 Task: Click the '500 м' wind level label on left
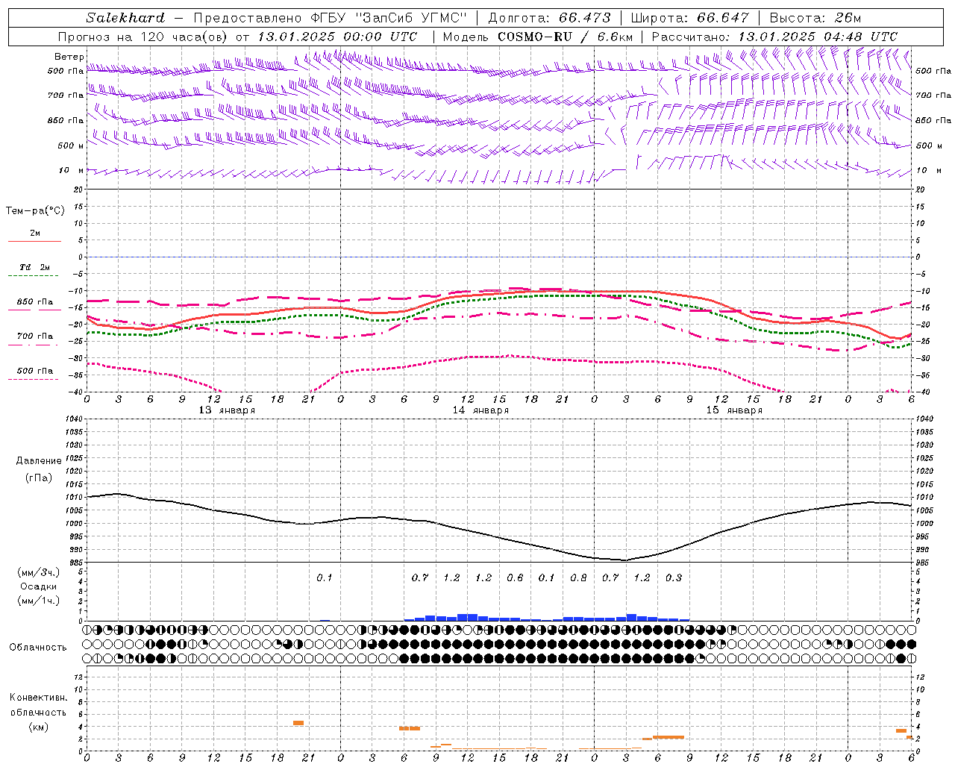(71, 145)
